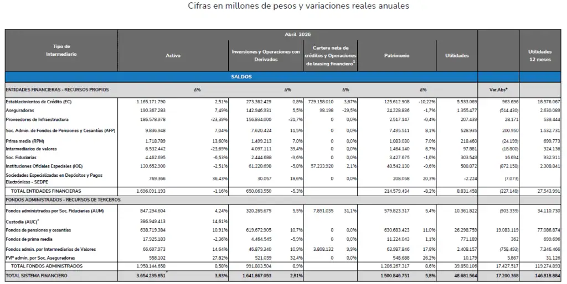This screenshot has width=567, height=284.
Task: Select the 'Sociedades Especializadas en Depósitos' SEDPE label
Action: pyautogui.click(x=54, y=178)
